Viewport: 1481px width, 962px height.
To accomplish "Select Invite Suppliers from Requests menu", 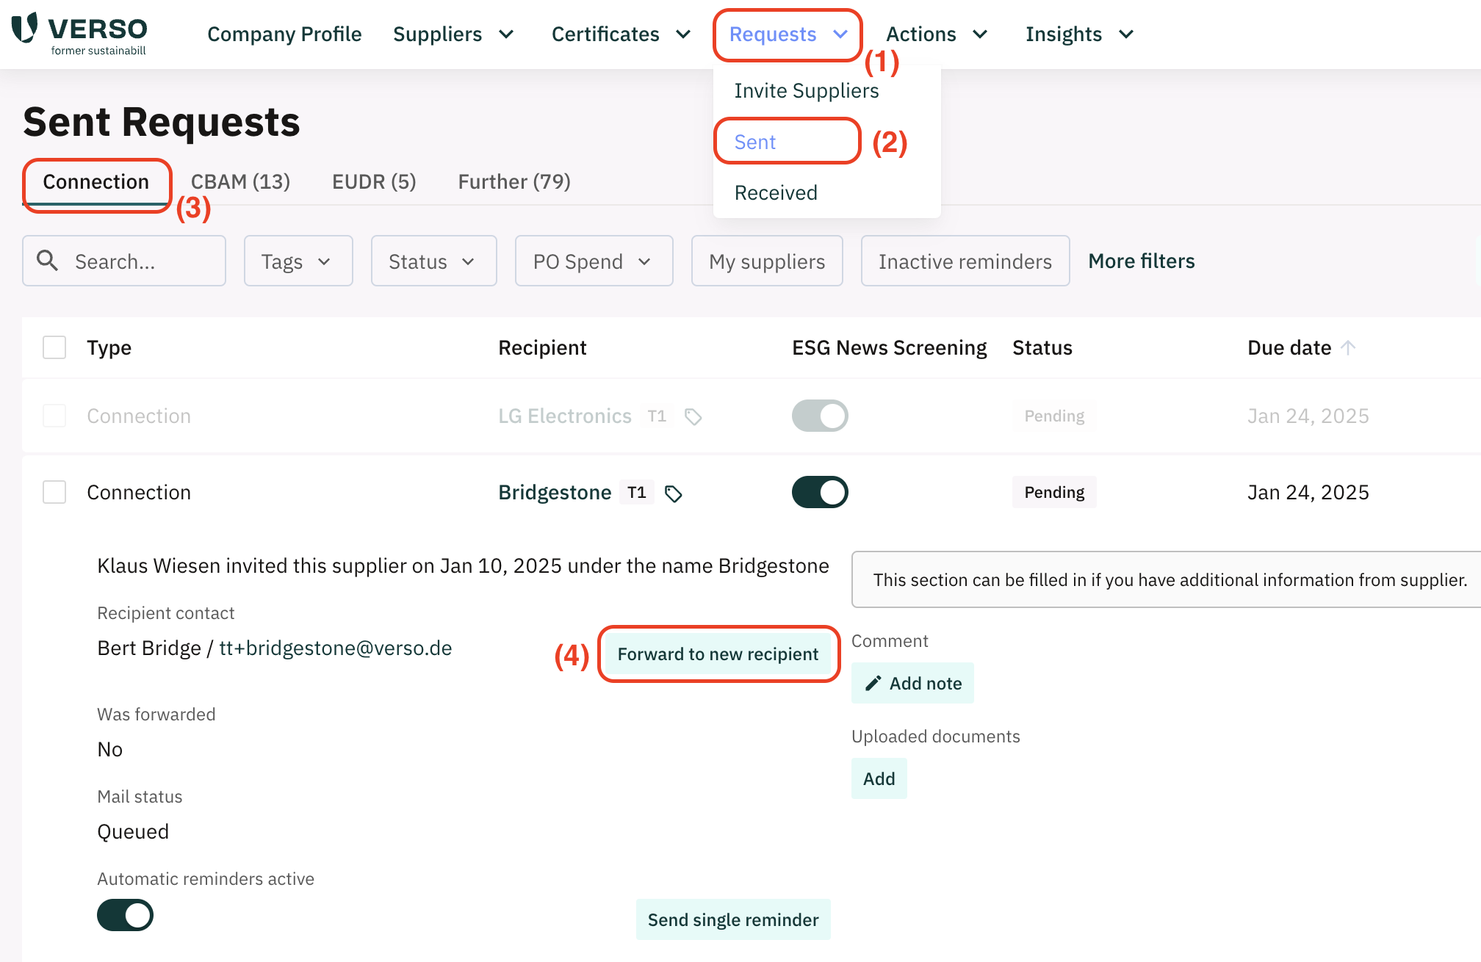I will pyautogui.click(x=807, y=90).
